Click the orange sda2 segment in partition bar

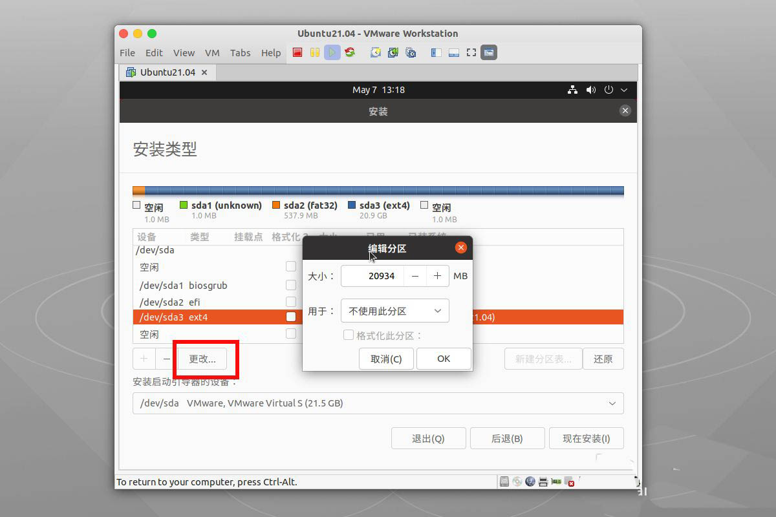[138, 191]
